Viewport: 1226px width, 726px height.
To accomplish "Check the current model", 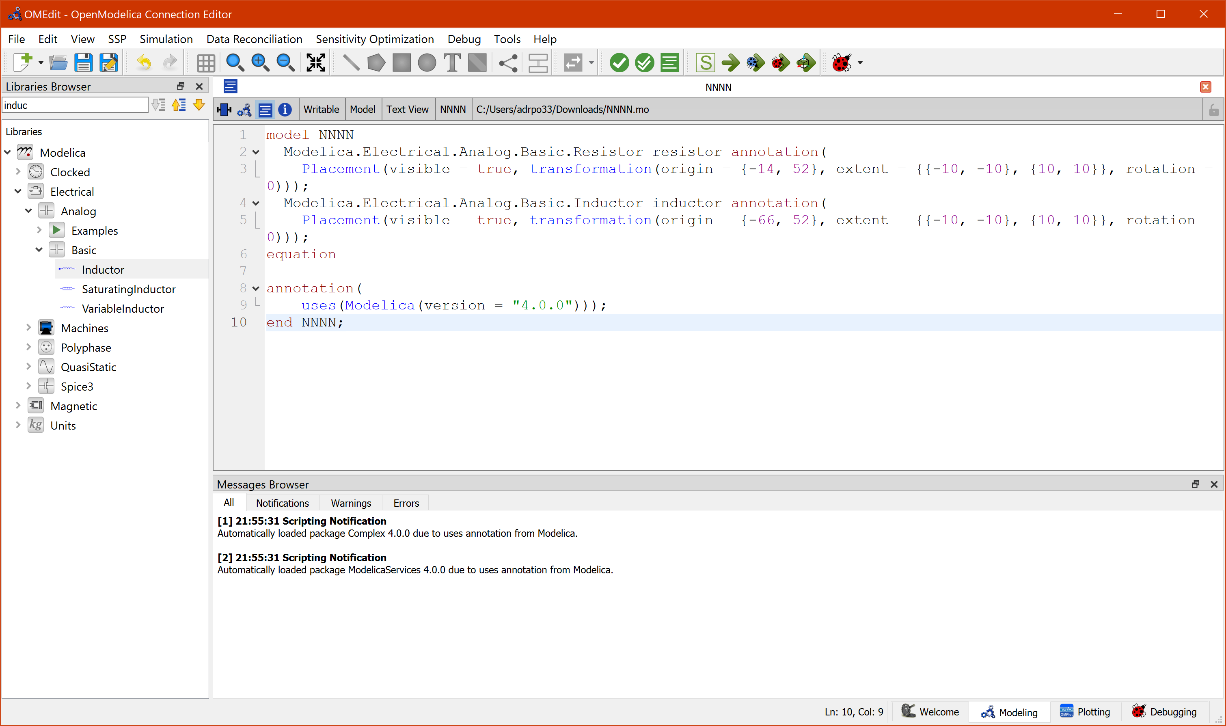I will [x=619, y=62].
